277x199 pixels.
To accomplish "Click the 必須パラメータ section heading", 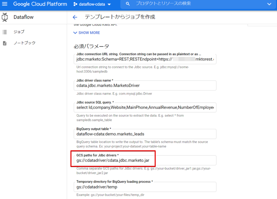I will pyautogui.click(x=91, y=46).
